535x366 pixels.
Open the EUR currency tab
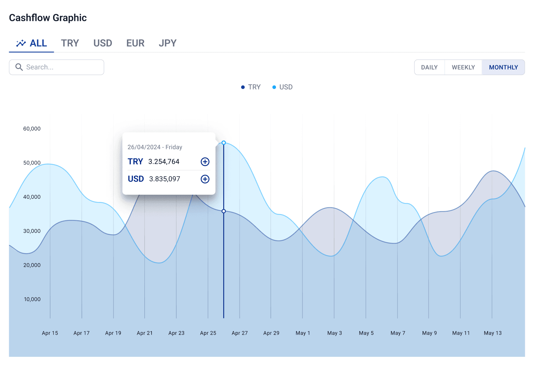pyautogui.click(x=135, y=43)
